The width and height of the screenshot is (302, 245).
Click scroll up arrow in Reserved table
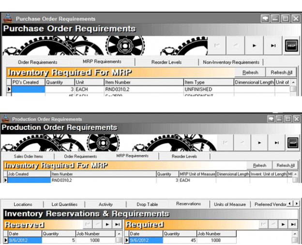[x=119, y=234]
